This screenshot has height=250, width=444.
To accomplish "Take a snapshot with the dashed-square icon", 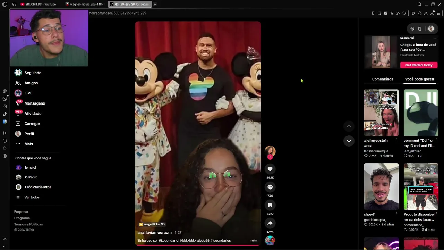I will coord(379,13).
